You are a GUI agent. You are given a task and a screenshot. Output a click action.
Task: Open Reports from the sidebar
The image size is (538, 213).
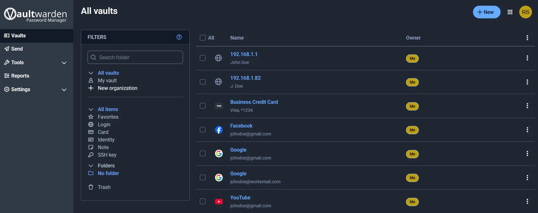(x=20, y=76)
